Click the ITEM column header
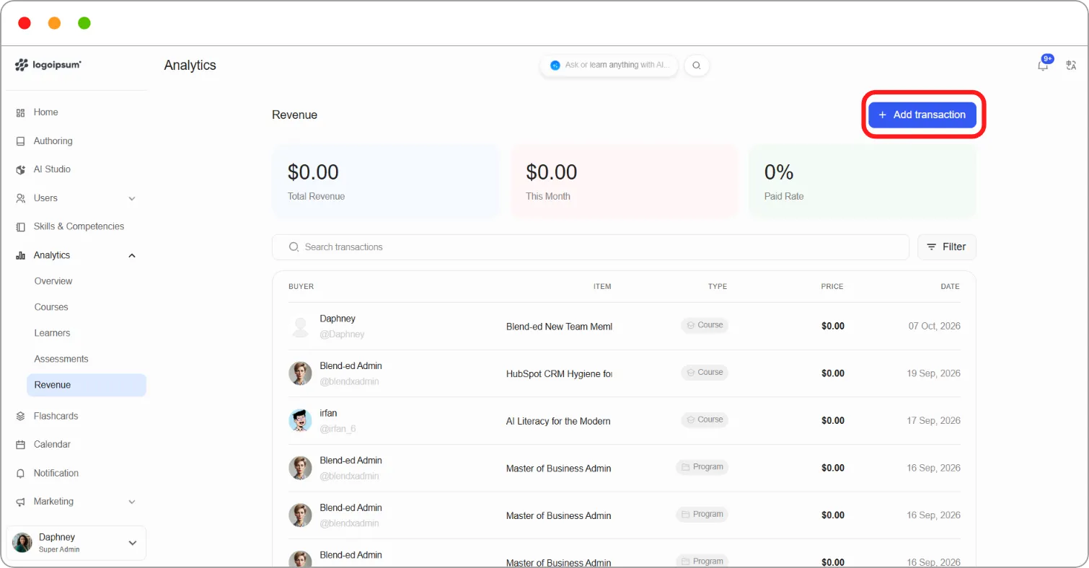 point(602,287)
